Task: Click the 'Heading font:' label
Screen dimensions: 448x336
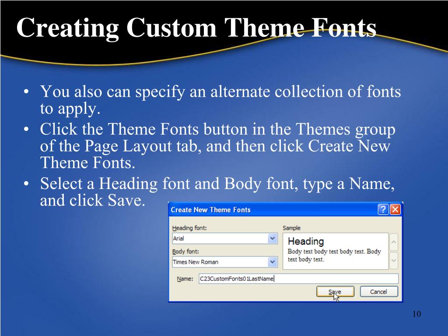Action: 189,228
